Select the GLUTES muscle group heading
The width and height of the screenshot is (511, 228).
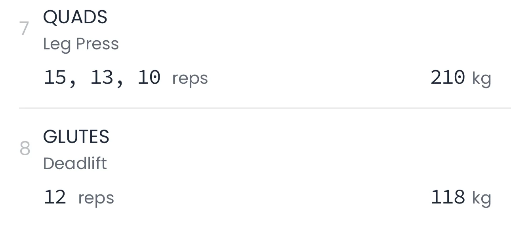[x=76, y=137]
